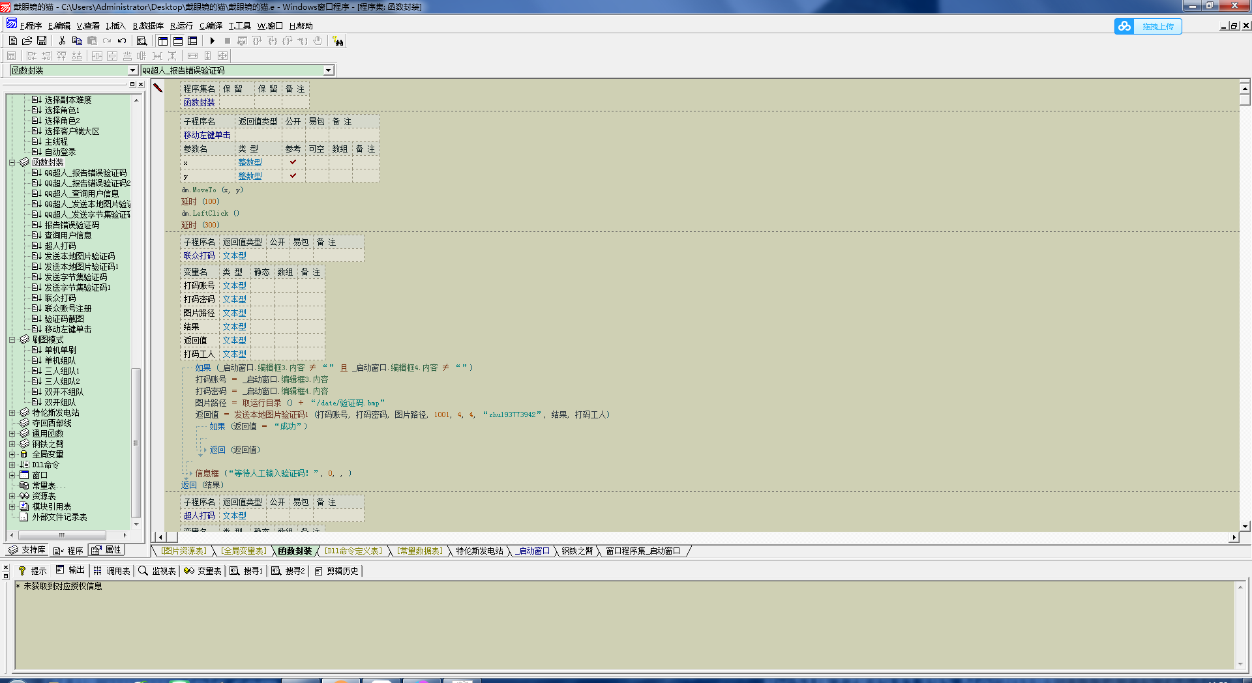1252x683 pixels.
Task: Toggle the 参考 checkmark for parameter x
Action: 293,162
